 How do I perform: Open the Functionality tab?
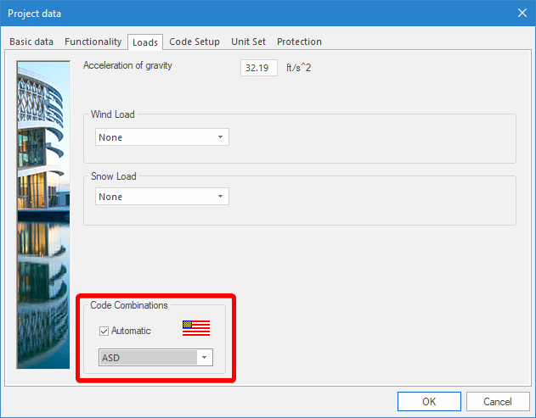(93, 42)
